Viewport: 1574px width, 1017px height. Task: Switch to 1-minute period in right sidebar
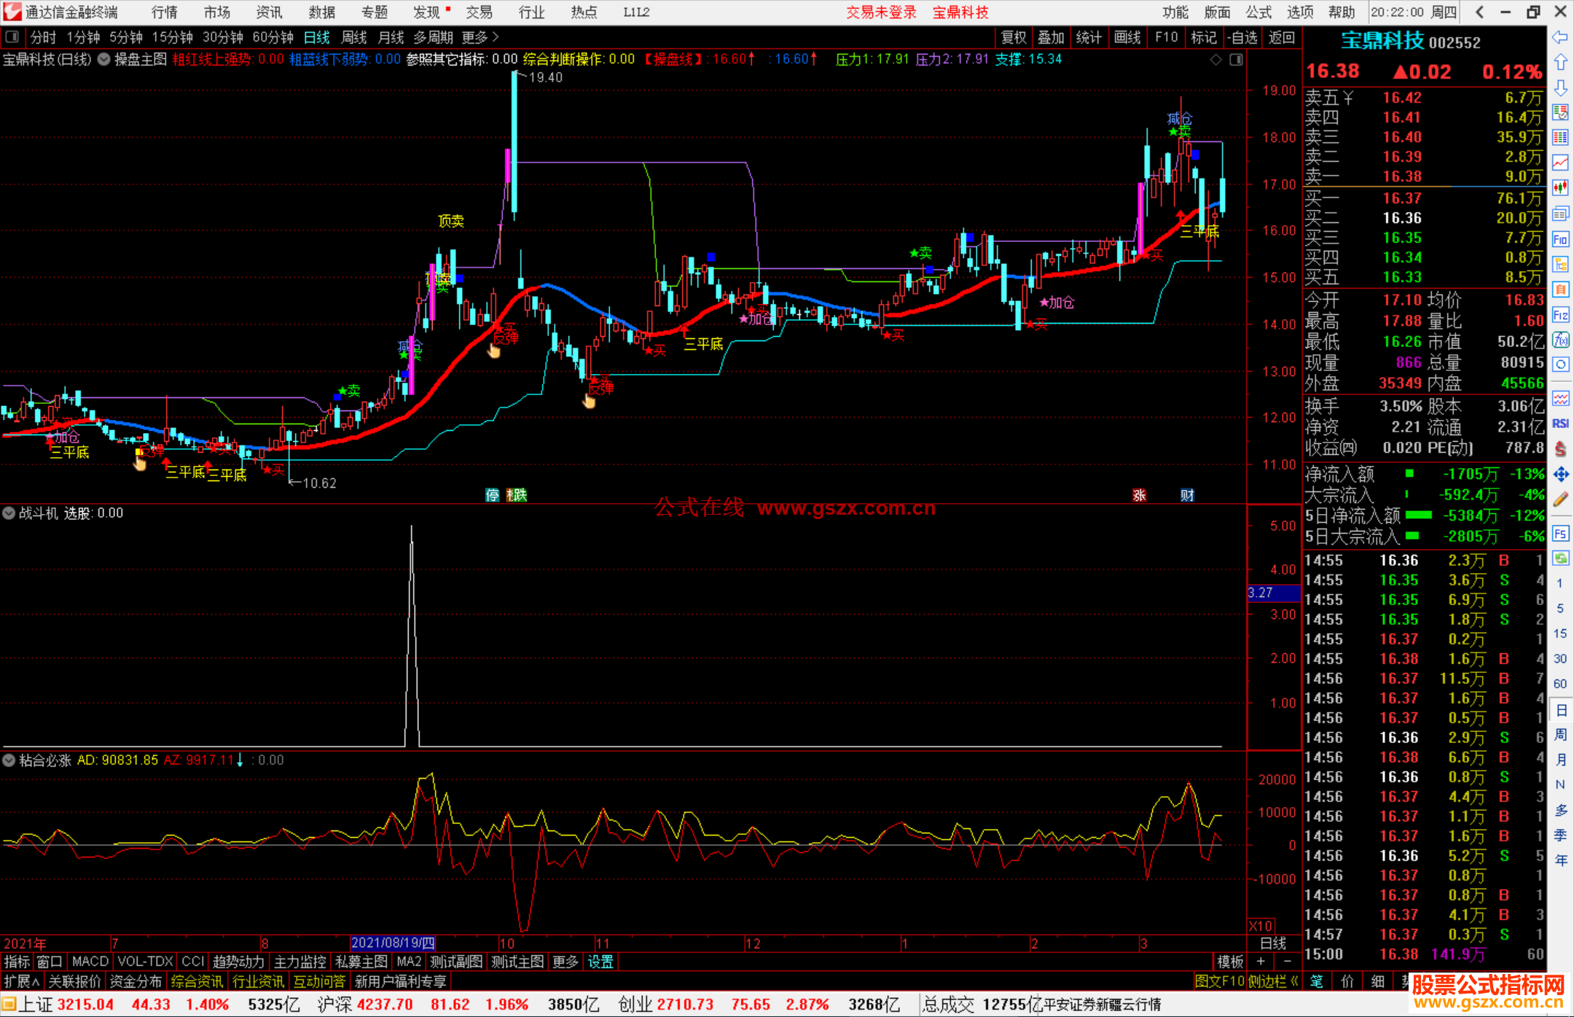1559,583
